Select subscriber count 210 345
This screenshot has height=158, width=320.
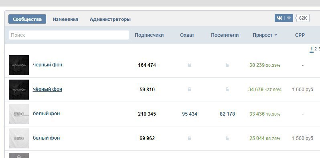coord(147,114)
